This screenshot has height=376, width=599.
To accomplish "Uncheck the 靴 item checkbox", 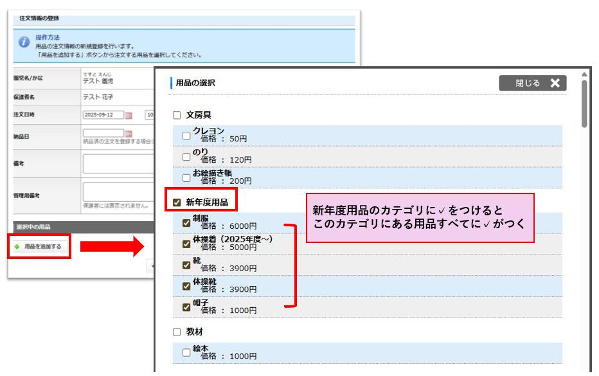I will point(186,265).
